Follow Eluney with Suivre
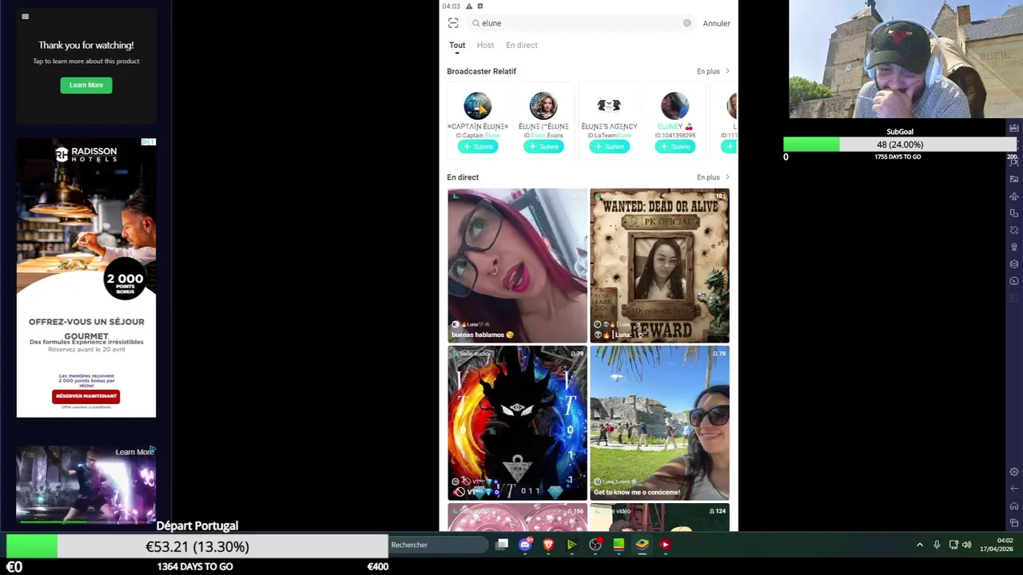This screenshot has width=1023, height=575. tap(675, 146)
